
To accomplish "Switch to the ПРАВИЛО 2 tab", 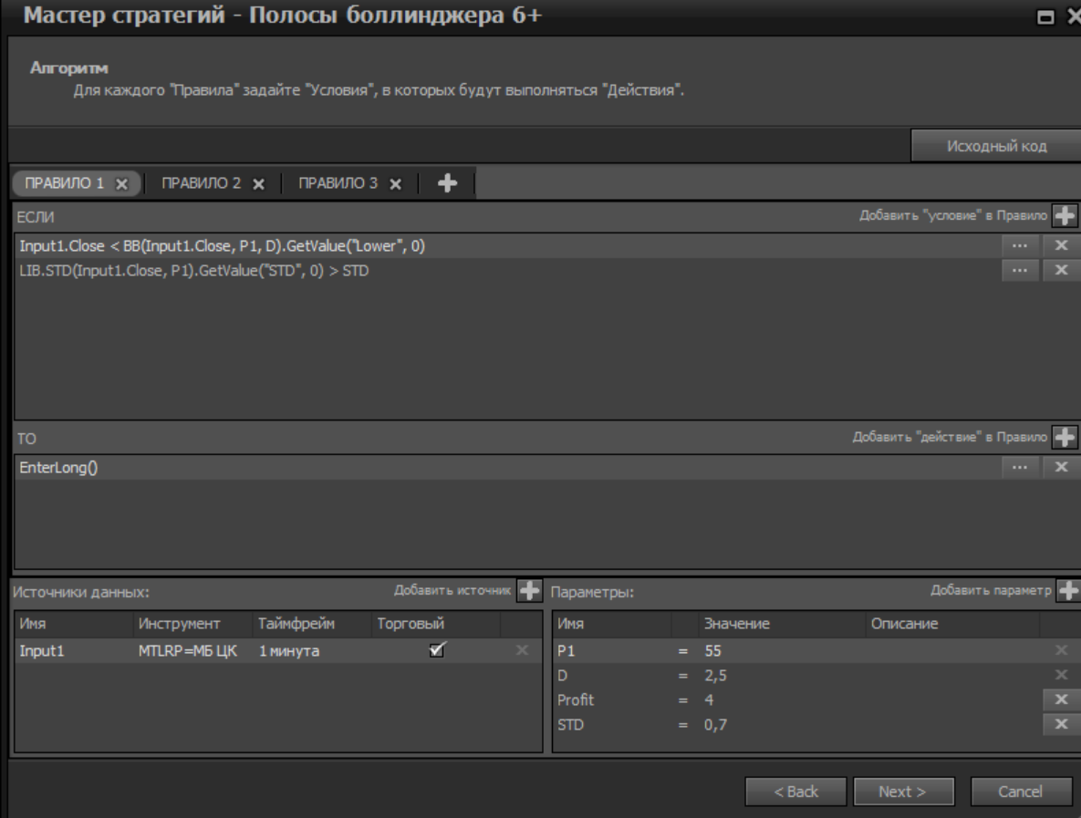I will pos(201,182).
